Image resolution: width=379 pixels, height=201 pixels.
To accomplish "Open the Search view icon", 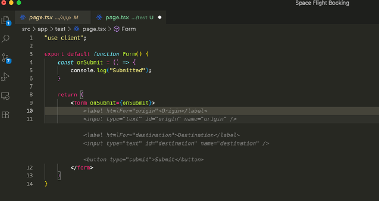I will [6, 39].
